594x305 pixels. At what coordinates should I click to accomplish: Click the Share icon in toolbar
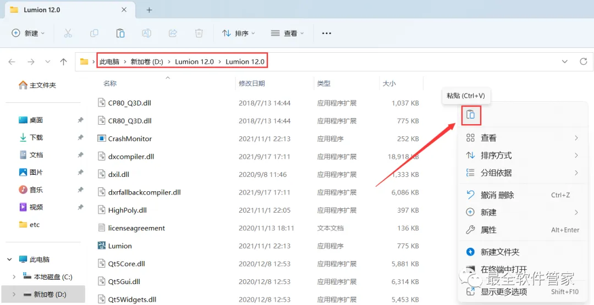pos(173,33)
